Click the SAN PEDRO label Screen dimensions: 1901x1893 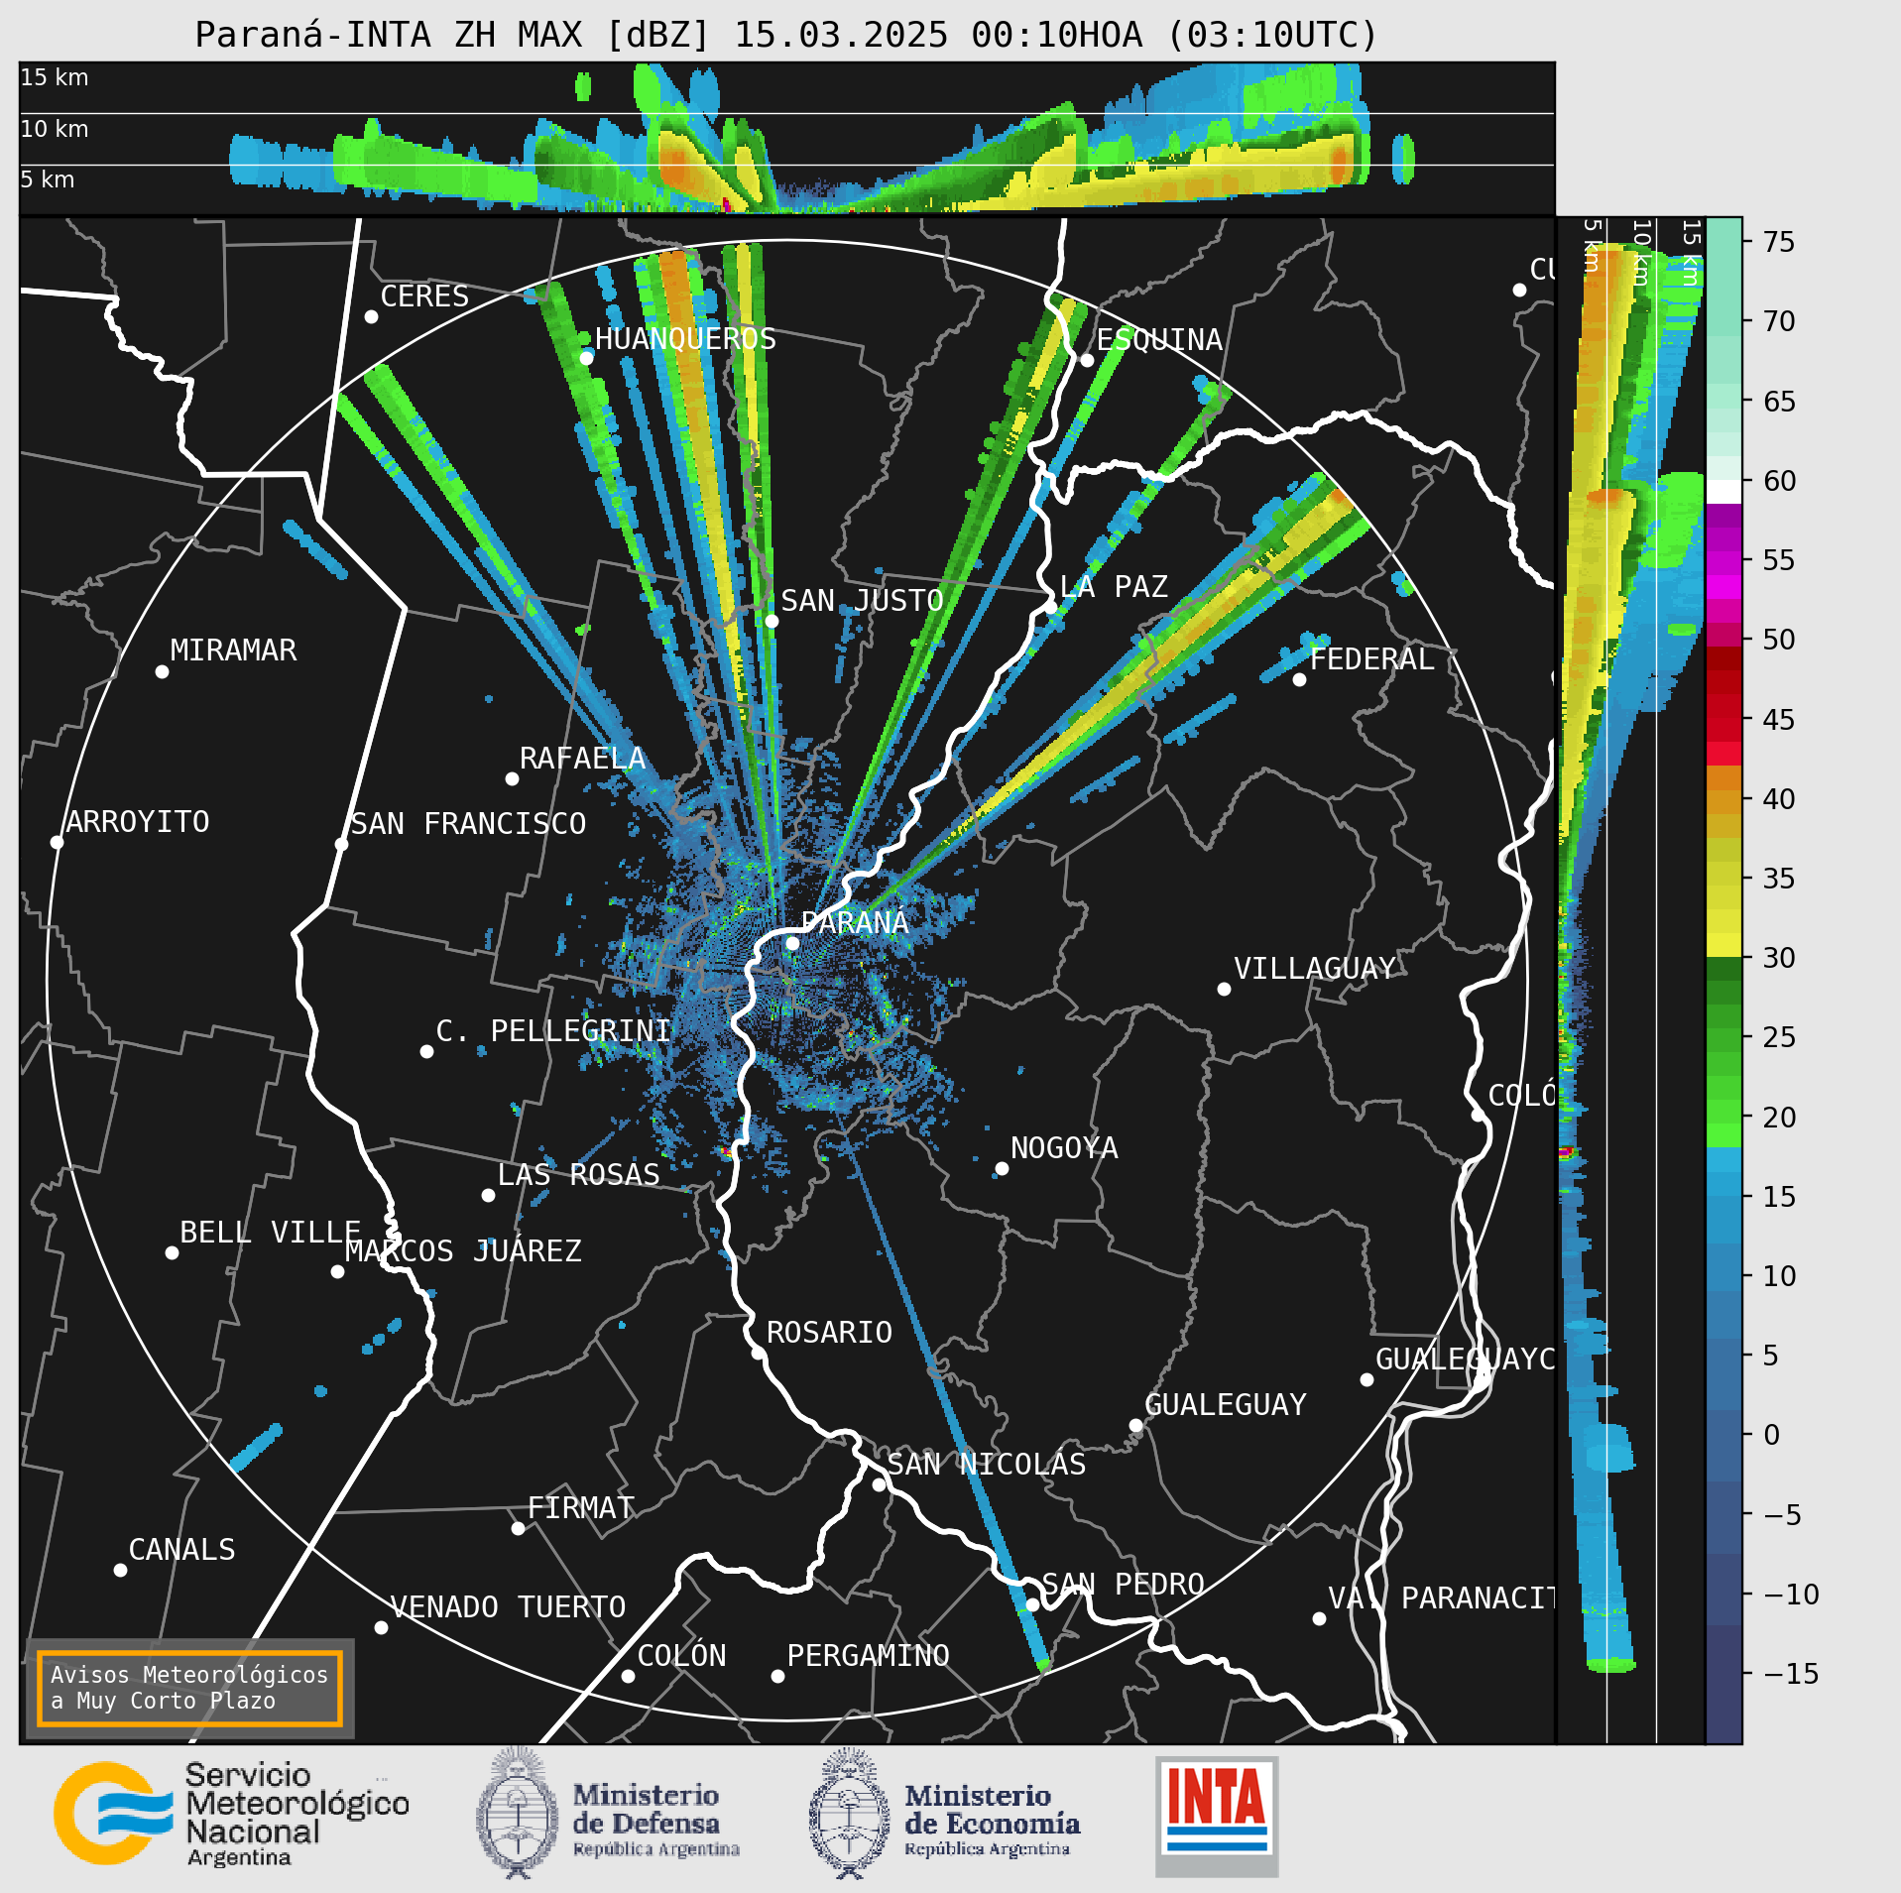1123,1584
